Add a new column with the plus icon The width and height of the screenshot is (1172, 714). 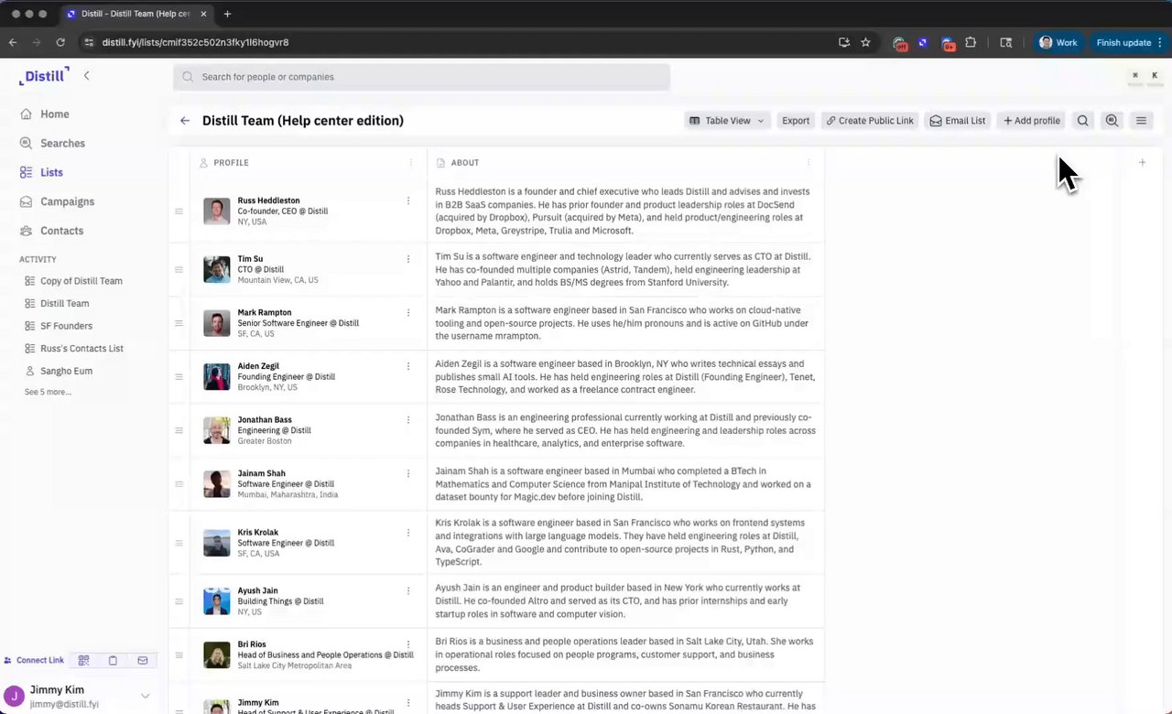[1142, 162]
